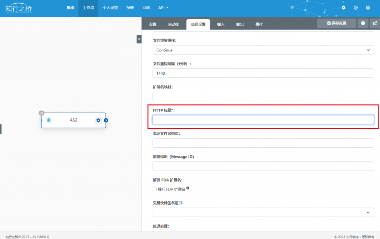This screenshot has width=380, height=239.
Task: Click the 保存变更 button
Action: (337, 23)
